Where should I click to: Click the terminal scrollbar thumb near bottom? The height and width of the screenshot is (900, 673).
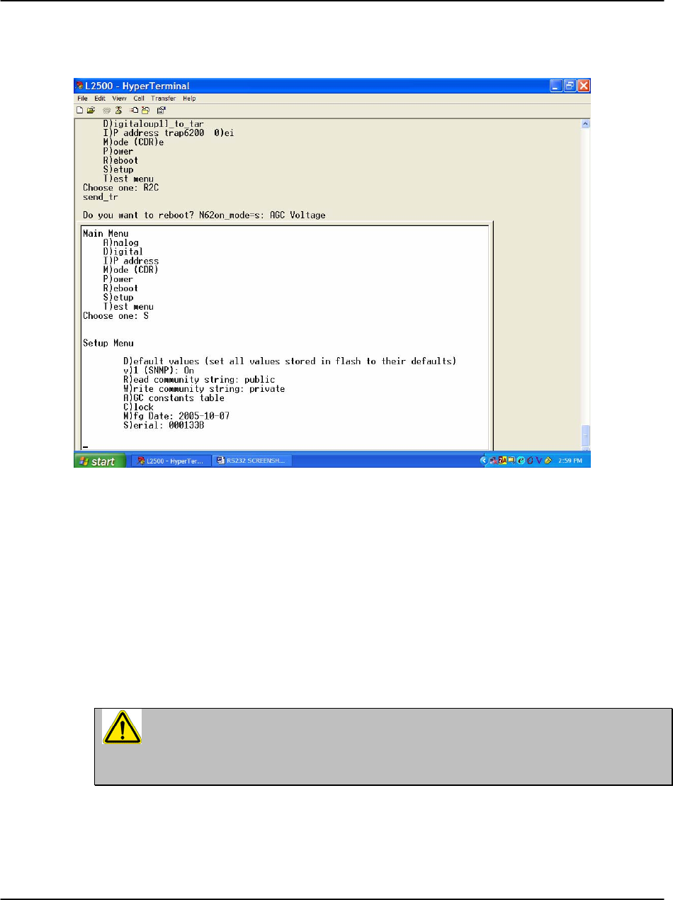585,436
